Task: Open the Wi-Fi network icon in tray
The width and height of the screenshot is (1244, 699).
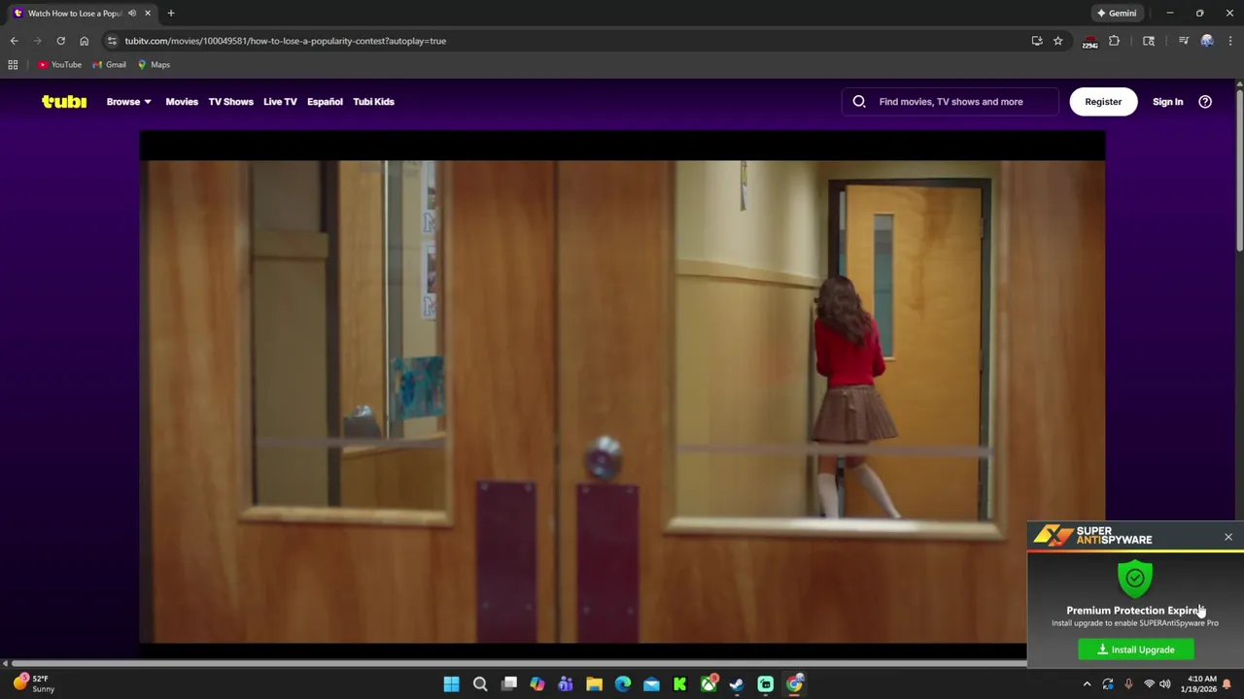Action: pyautogui.click(x=1149, y=684)
